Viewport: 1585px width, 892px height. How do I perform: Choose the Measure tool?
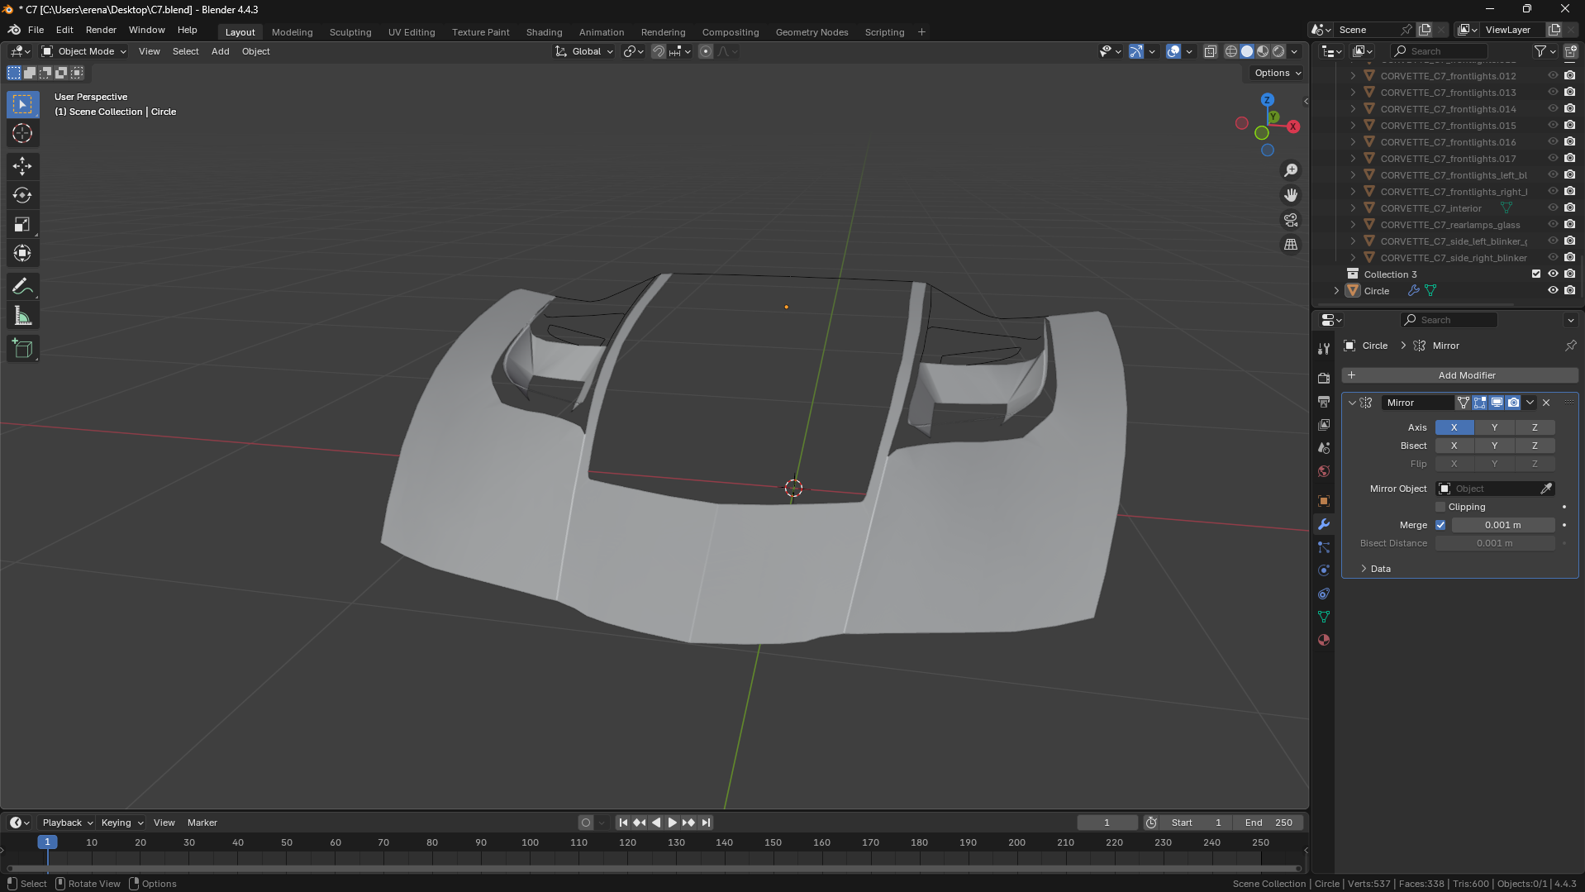pos(22,316)
